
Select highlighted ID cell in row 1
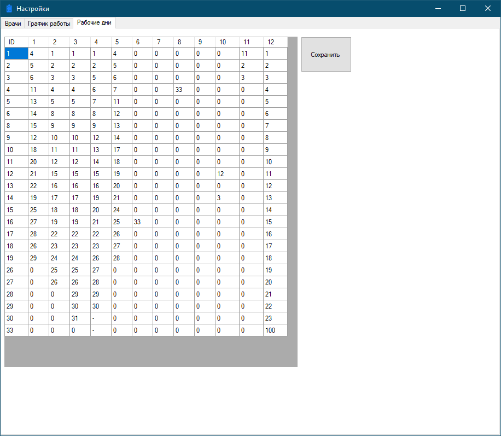[16, 54]
